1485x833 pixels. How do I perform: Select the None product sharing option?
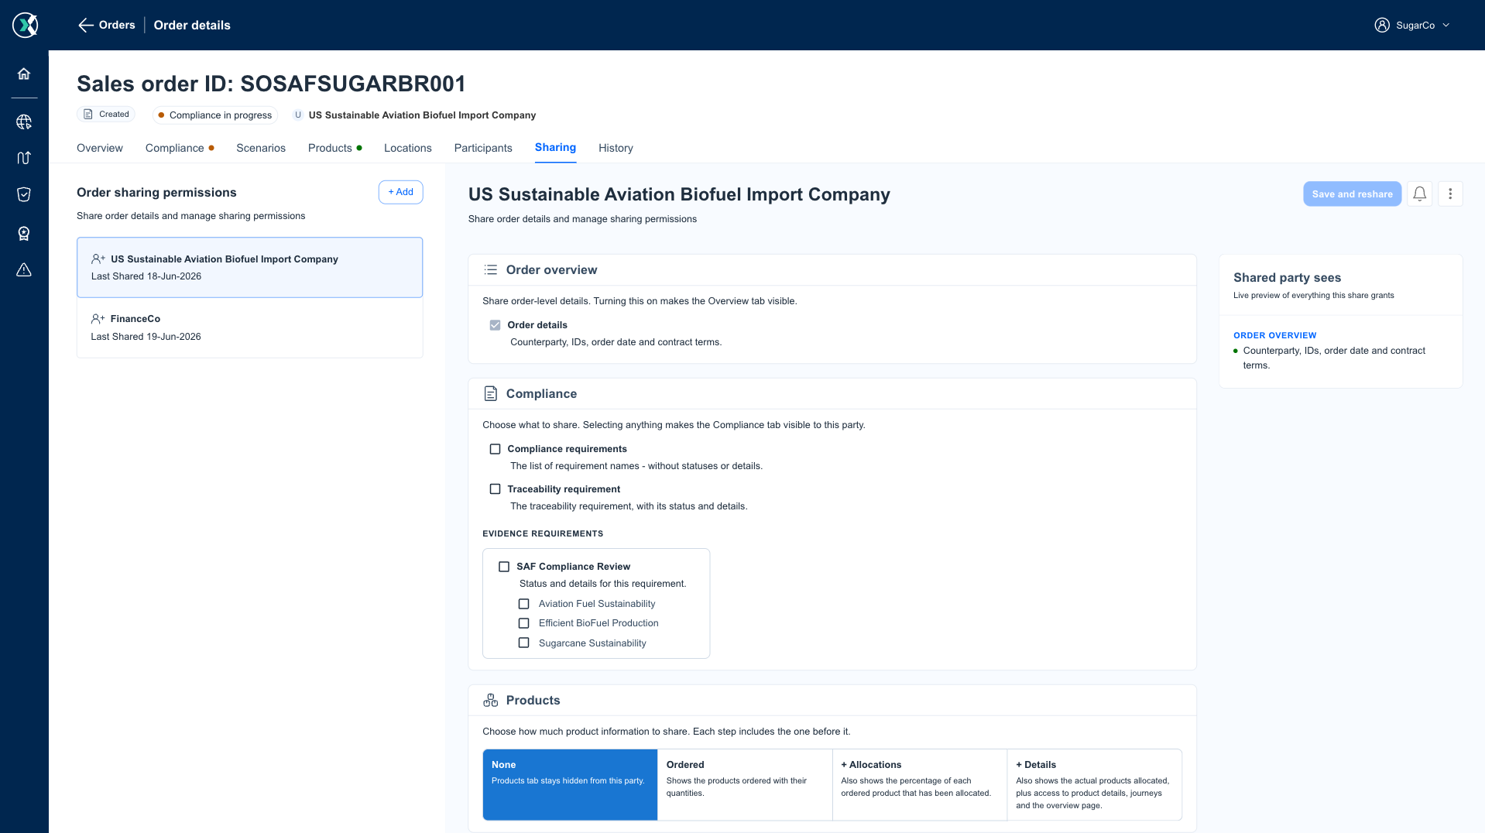pyautogui.click(x=570, y=784)
